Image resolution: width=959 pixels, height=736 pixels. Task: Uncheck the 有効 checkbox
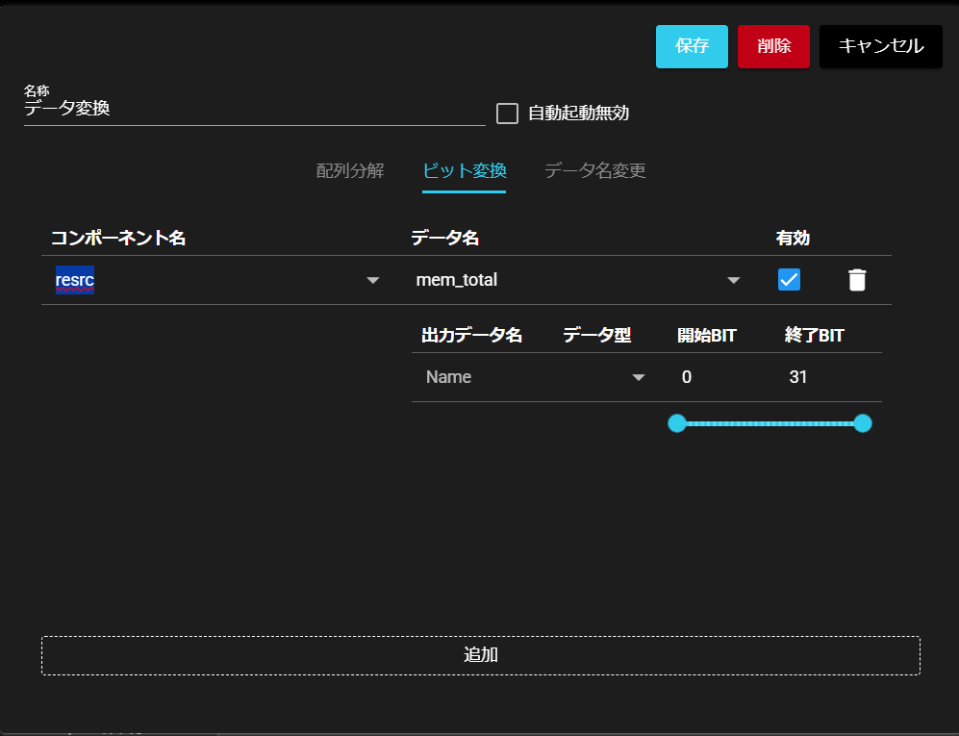(x=789, y=280)
